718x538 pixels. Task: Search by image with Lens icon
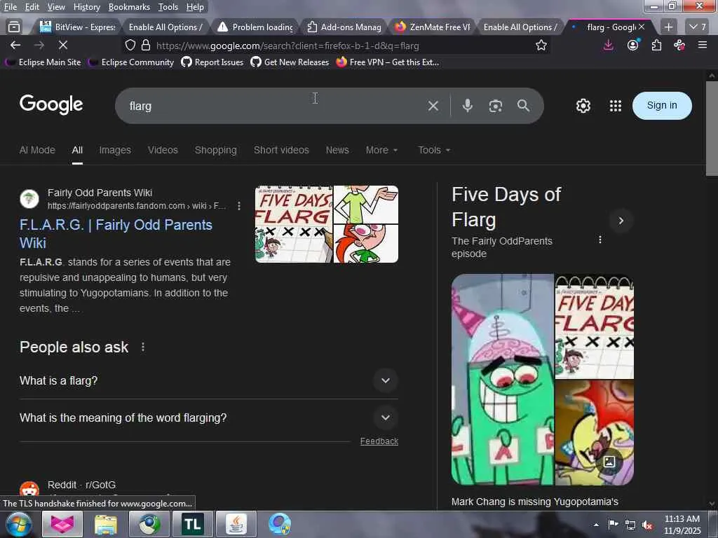[496, 106]
